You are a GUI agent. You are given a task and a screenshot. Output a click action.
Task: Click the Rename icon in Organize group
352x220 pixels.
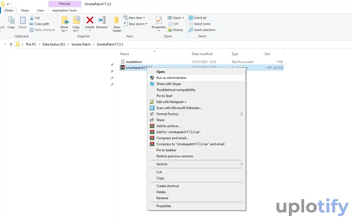point(102,20)
